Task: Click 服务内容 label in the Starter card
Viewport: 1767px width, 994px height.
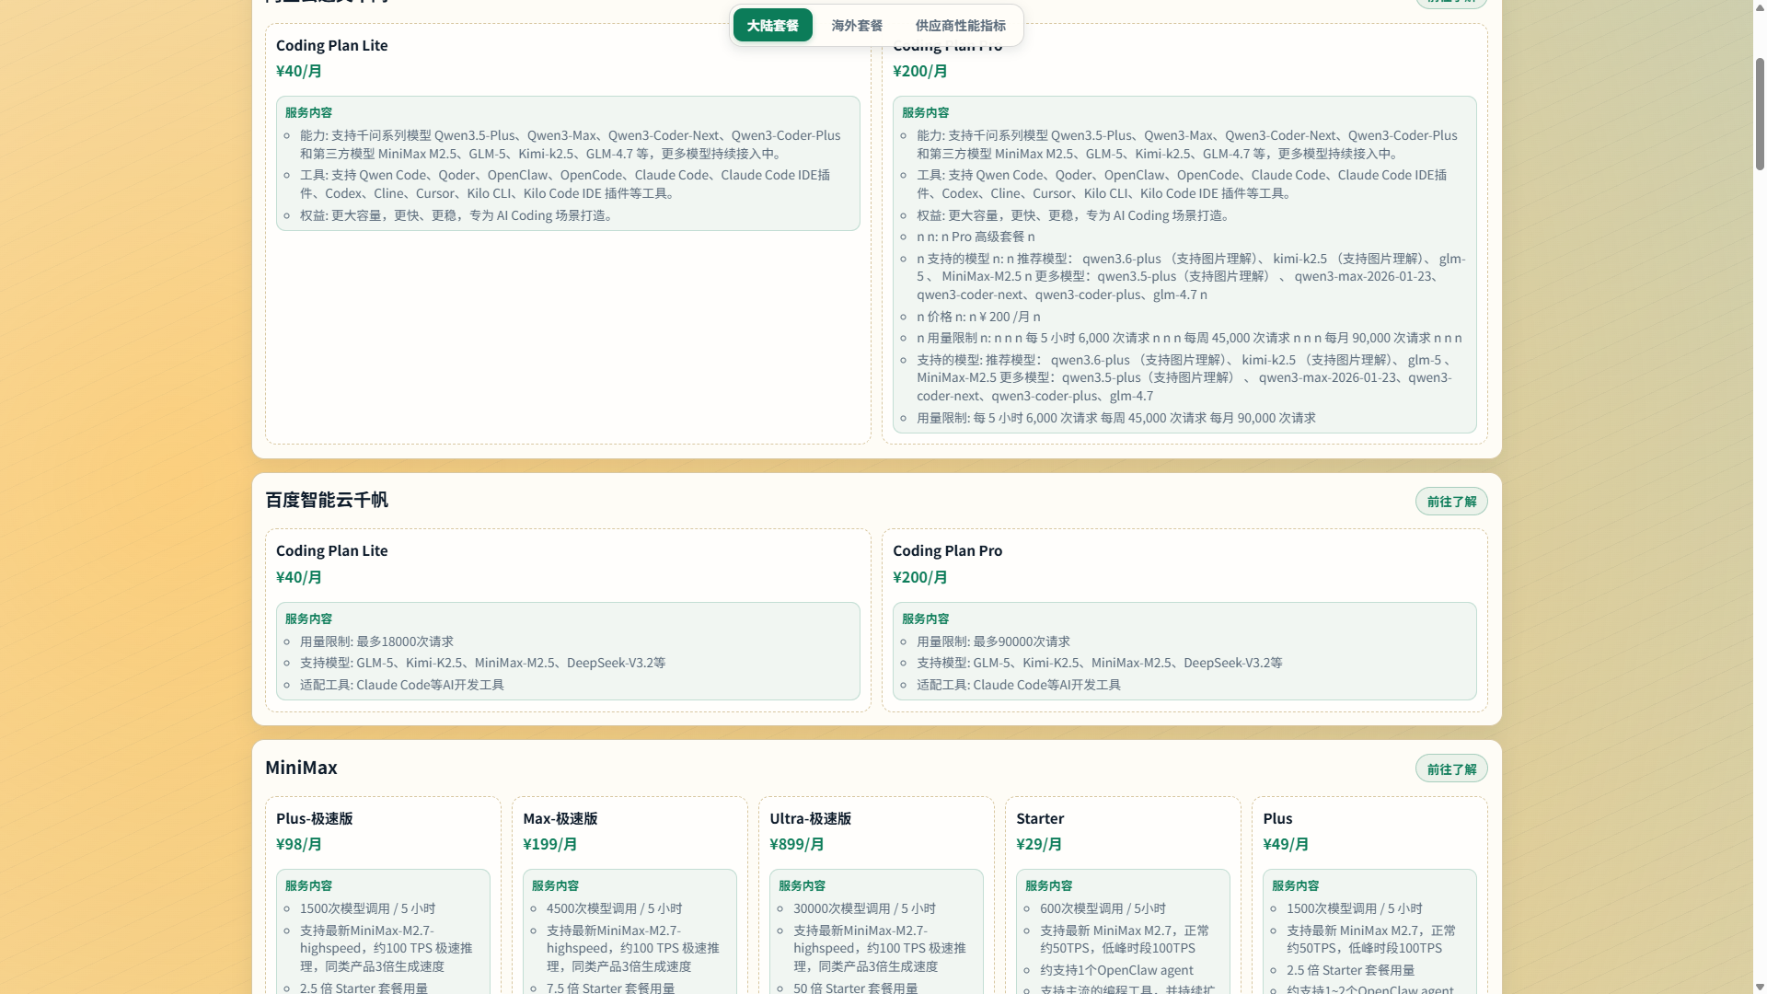Action: pos(1048,885)
